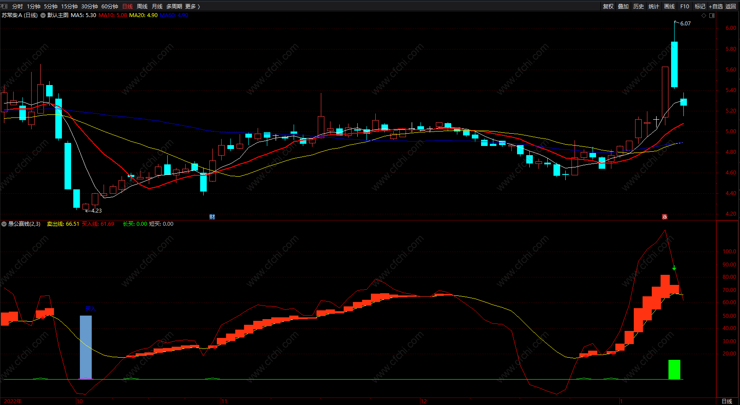Open the 多周期 multi-period view

[x=174, y=6]
